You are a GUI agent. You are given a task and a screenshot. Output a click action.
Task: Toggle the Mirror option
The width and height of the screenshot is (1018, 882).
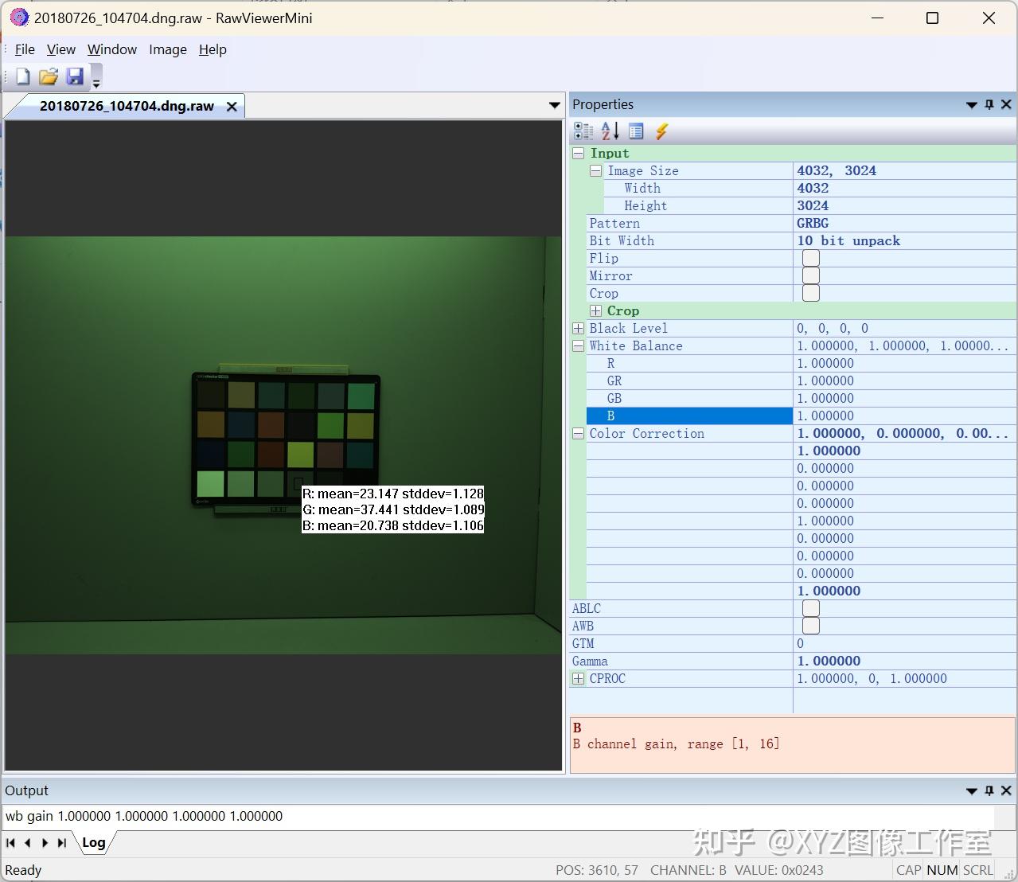click(810, 275)
